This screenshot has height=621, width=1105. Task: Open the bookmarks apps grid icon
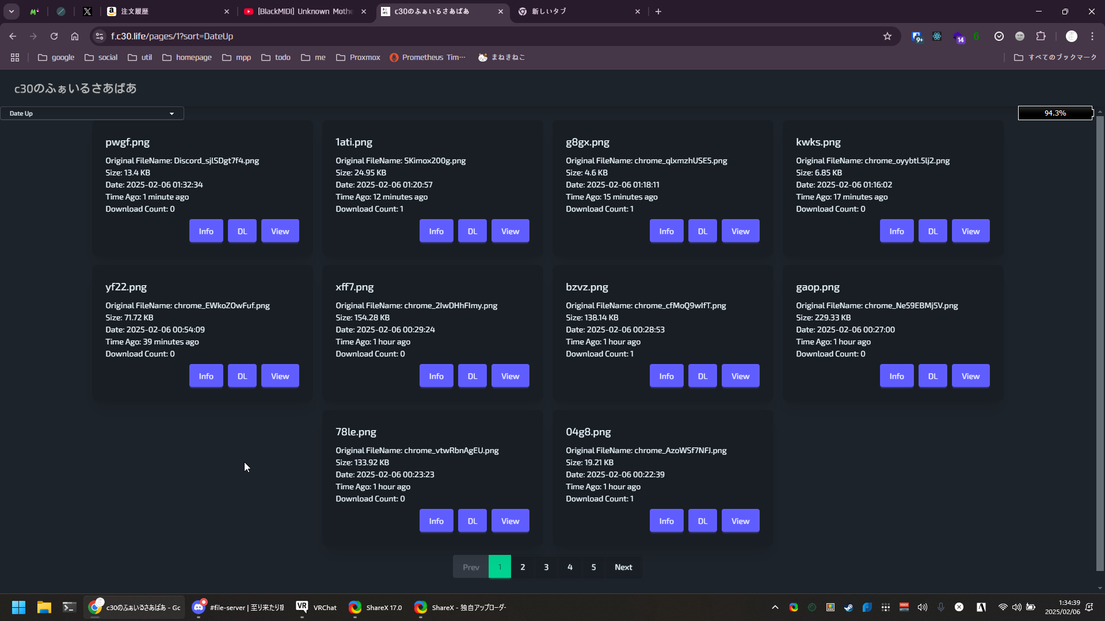(15, 57)
